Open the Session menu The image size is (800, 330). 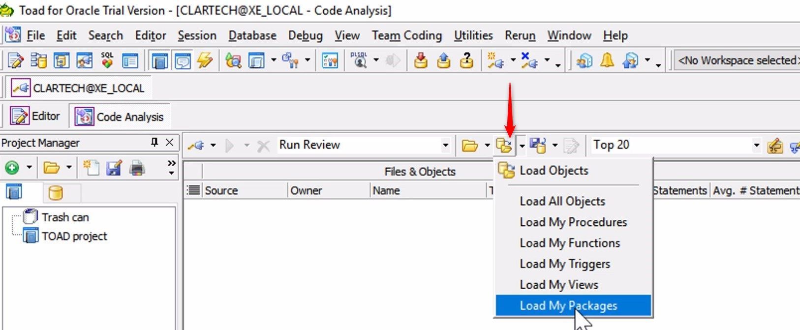click(197, 35)
